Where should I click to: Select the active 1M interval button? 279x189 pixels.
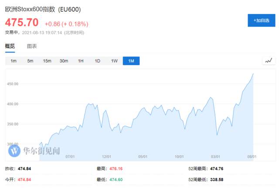(x=131, y=61)
